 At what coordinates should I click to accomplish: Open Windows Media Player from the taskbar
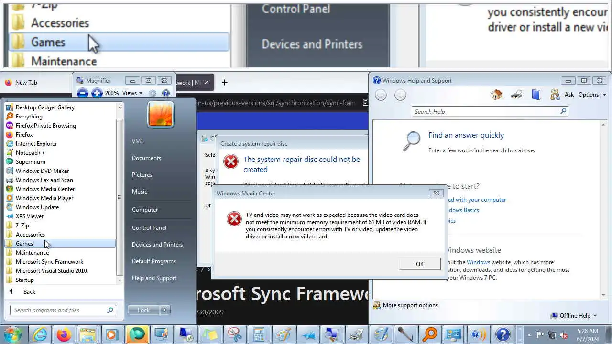[x=112, y=334]
